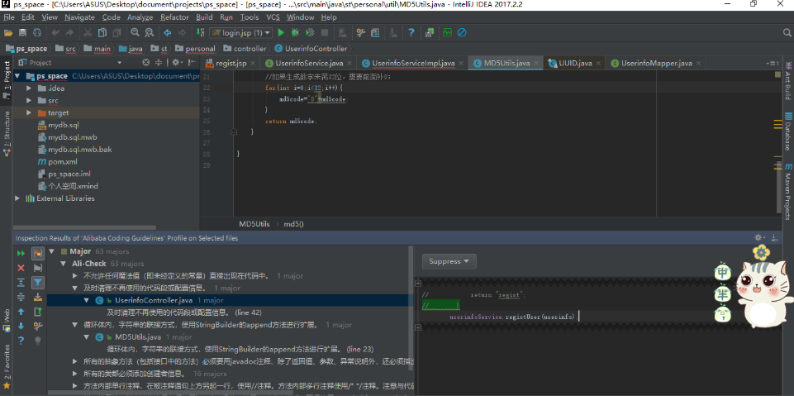Export inspection results icon
The image size is (794, 396).
click(38, 312)
